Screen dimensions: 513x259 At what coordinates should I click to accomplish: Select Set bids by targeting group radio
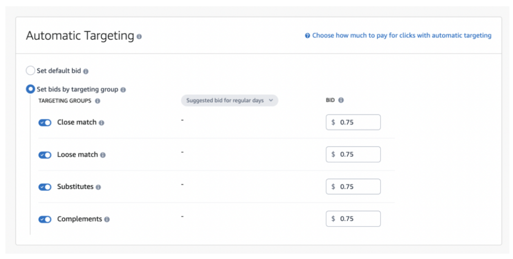click(30, 89)
